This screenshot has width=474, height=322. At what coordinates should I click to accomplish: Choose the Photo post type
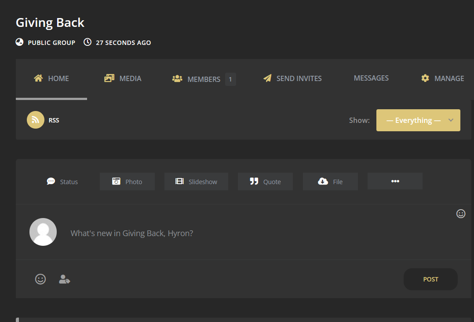click(x=127, y=181)
